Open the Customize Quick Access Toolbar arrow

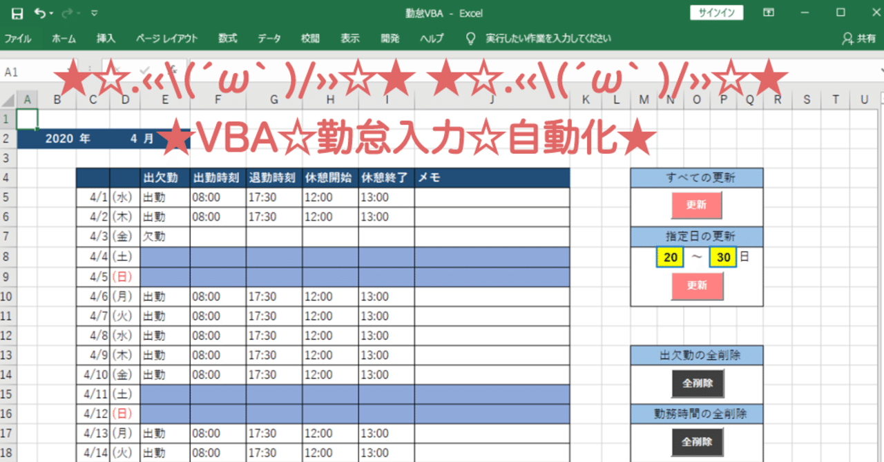[93, 13]
